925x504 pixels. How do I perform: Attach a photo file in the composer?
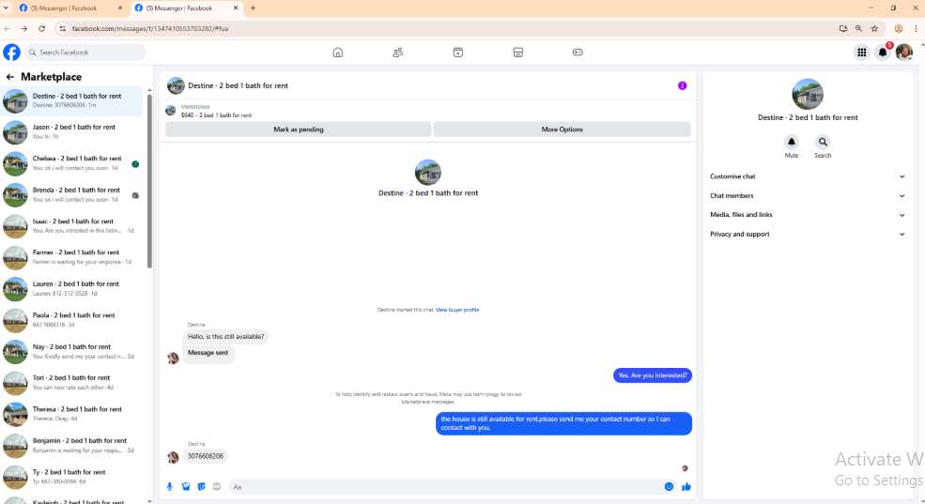186,487
